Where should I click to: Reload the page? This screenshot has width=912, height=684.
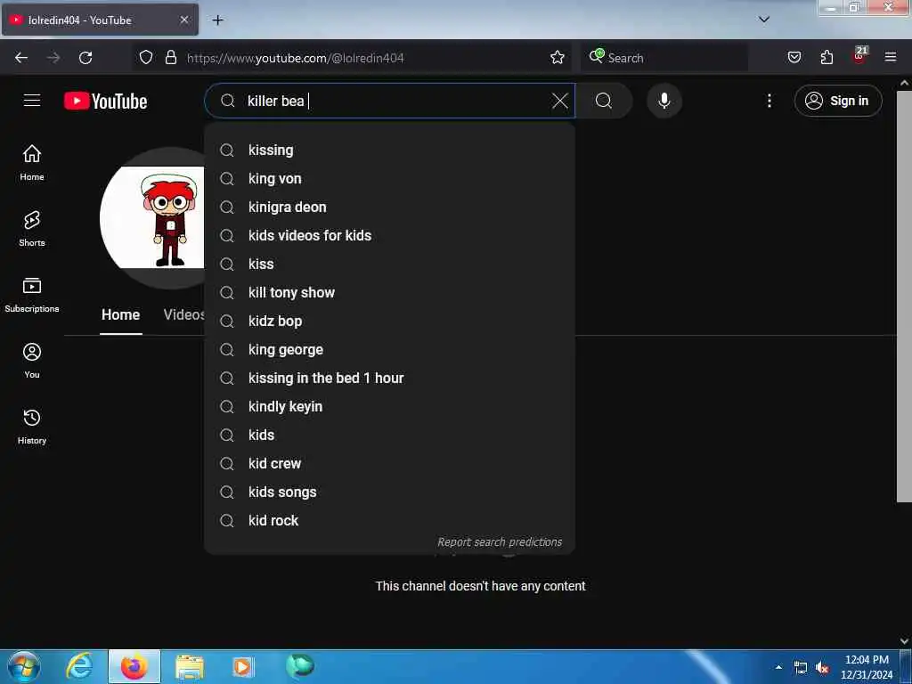85,58
